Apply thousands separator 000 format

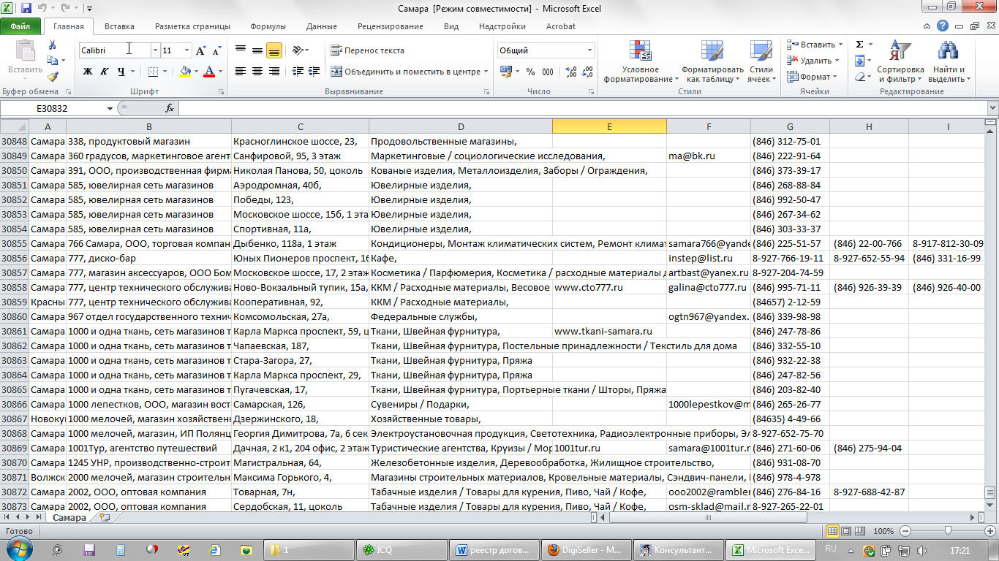(549, 72)
